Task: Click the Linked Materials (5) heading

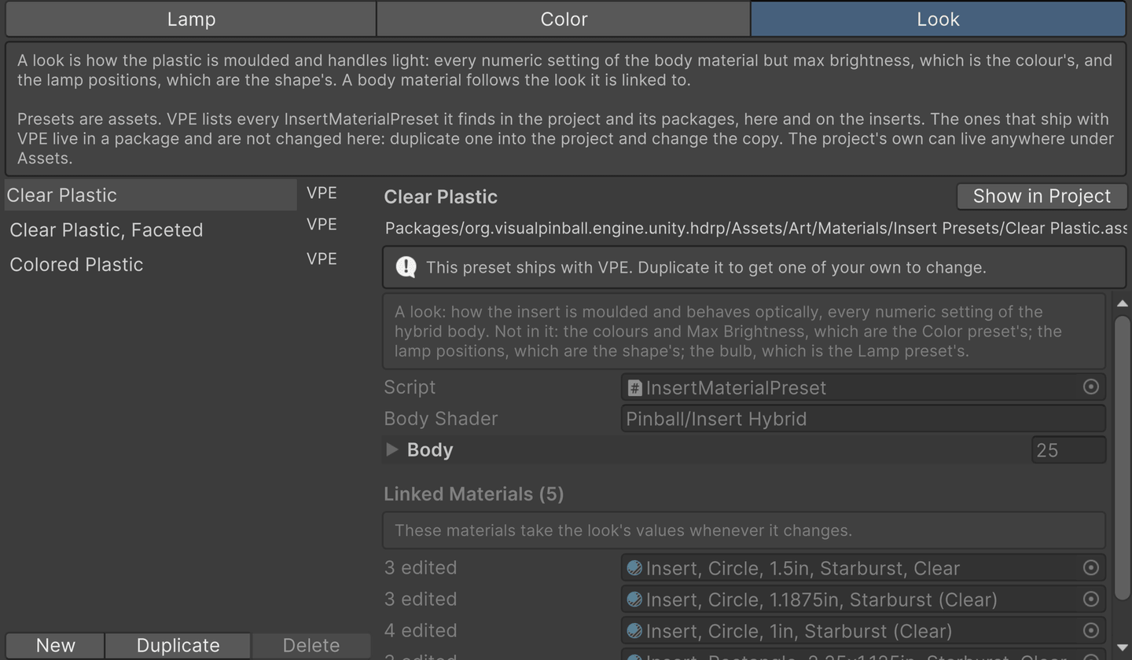Action: 474,494
